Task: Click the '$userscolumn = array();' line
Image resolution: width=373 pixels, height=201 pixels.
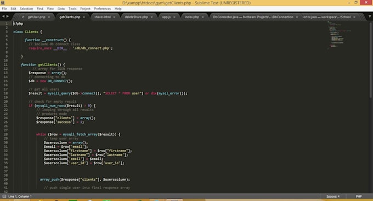Action: (66, 143)
